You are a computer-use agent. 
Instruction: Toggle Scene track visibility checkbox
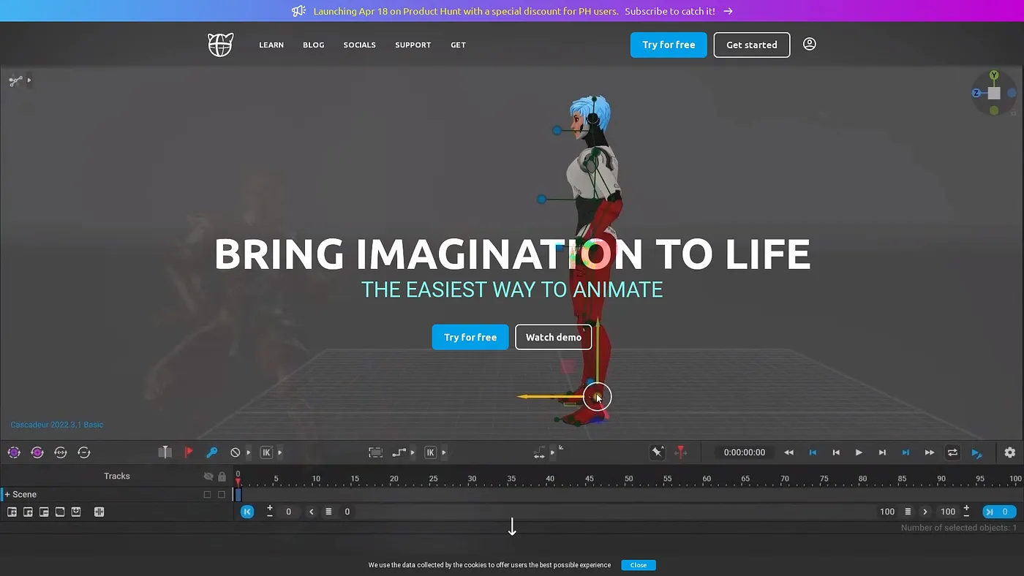207,495
